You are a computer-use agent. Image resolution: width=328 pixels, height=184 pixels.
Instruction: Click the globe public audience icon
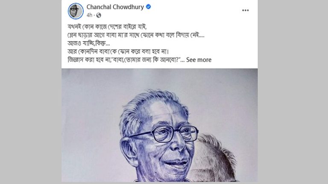click(99, 15)
